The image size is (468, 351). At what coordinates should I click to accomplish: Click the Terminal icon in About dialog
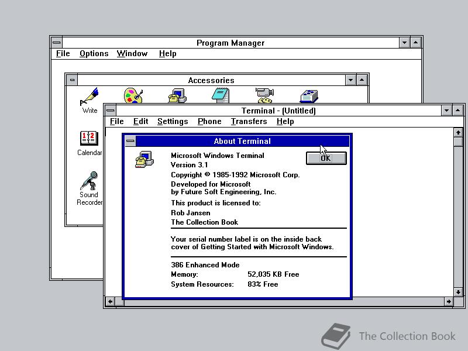[x=144, y=159]
